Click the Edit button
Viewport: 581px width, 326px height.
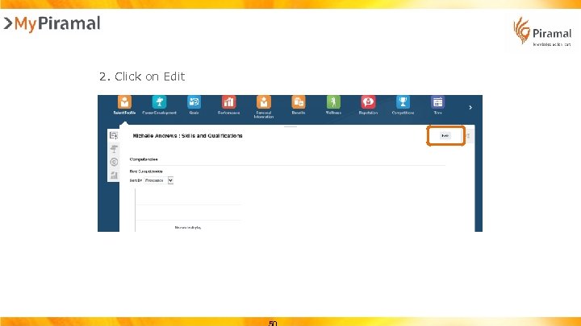[x=445, y=136]
